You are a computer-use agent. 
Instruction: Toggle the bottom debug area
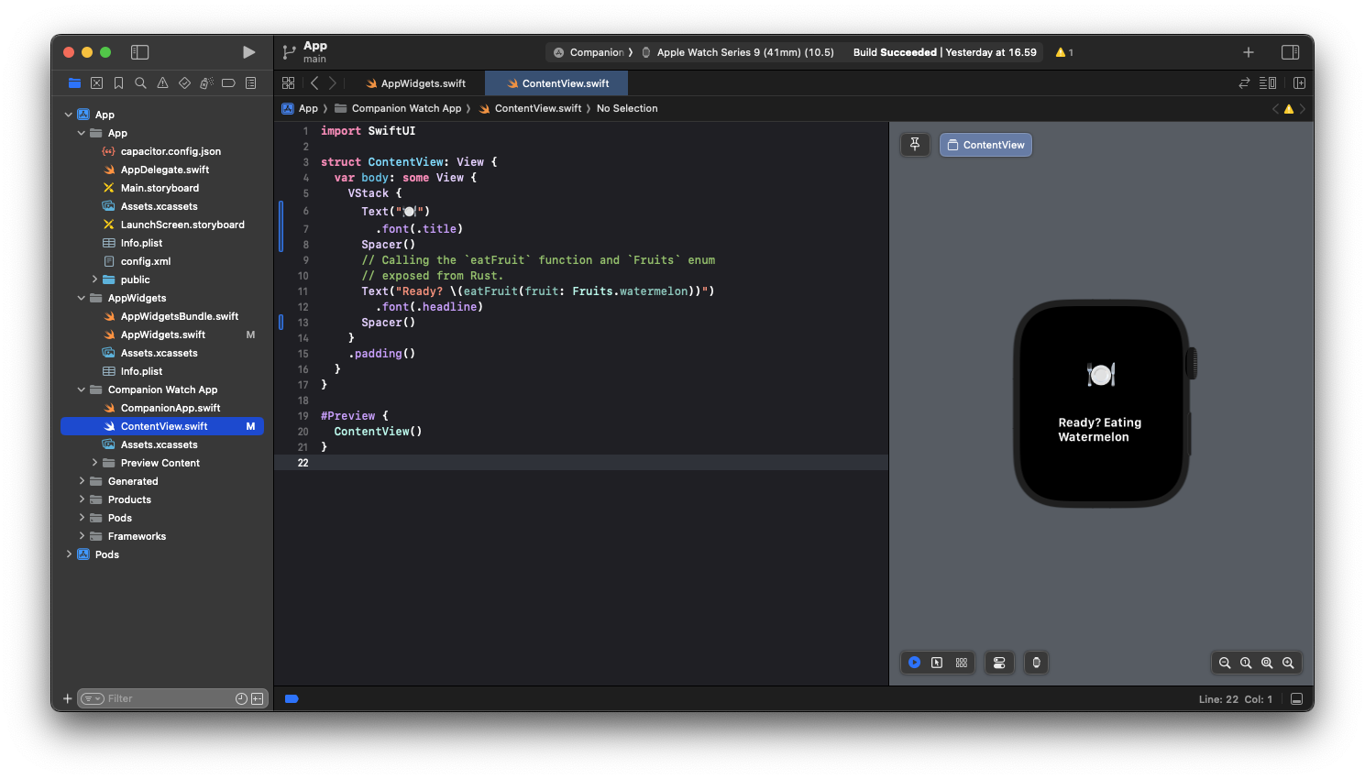(x=1296, y=699)
